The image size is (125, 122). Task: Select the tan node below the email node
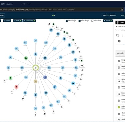(x=36, y=81)
